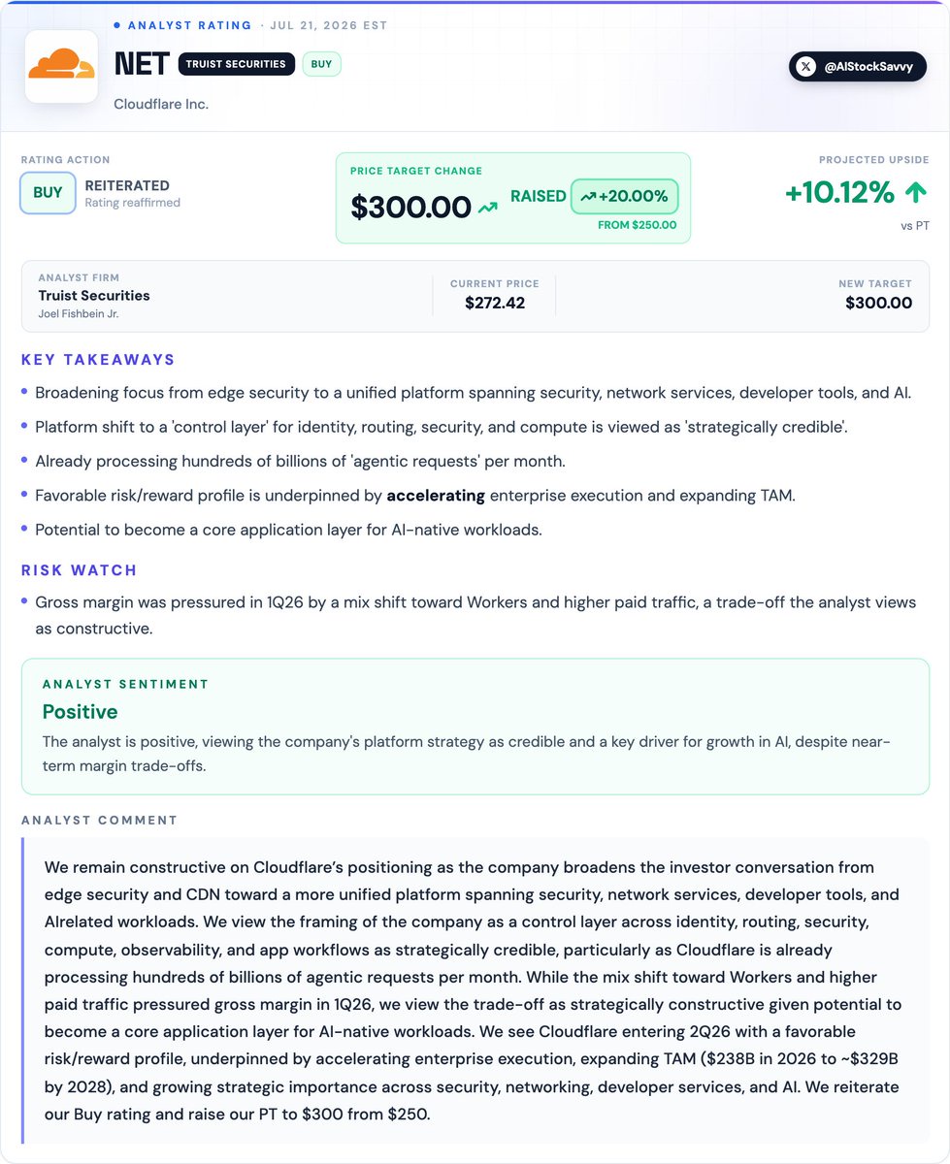Click the Analyst Comment heading
The height and width of the screenshot is (1164, 950).
[x=100, y=821]
